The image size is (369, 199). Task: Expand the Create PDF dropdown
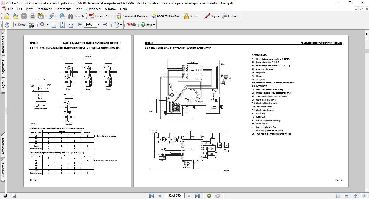tap(112, 16)
